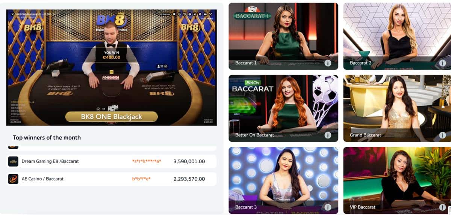
Task: Launch the Grand Baccarat live table
Action: [397, 108]
